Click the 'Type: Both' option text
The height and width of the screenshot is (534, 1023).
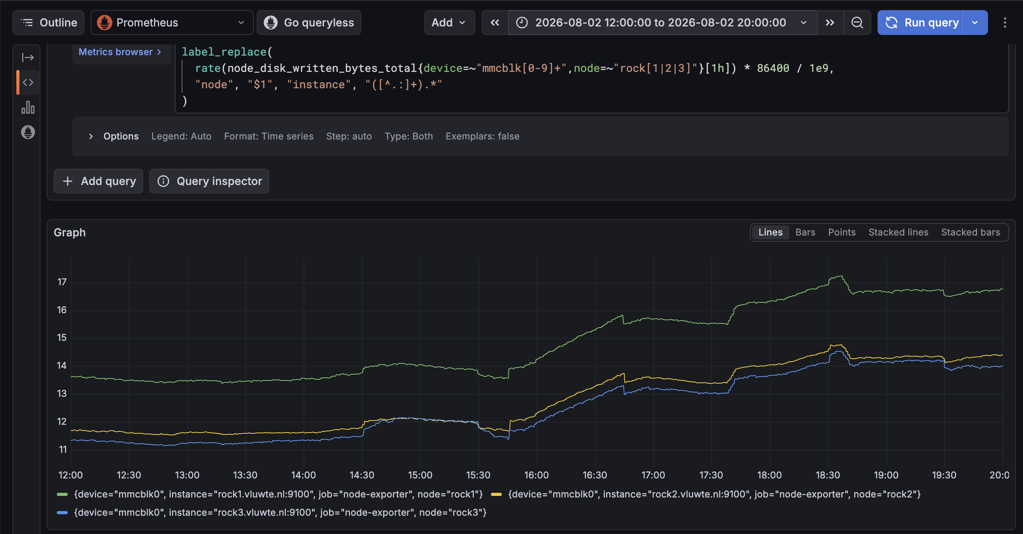(x=408, y=136)
